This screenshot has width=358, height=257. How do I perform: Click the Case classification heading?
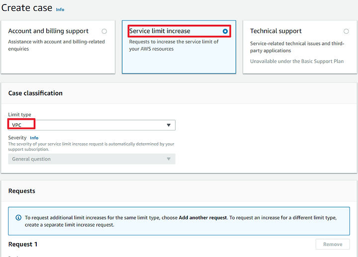[x=35, y=93]
